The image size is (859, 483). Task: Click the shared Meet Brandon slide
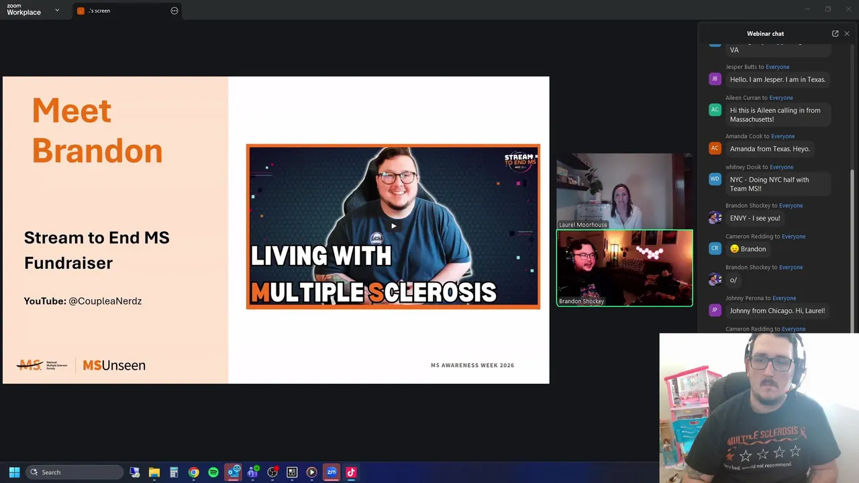tap(276, 230)
